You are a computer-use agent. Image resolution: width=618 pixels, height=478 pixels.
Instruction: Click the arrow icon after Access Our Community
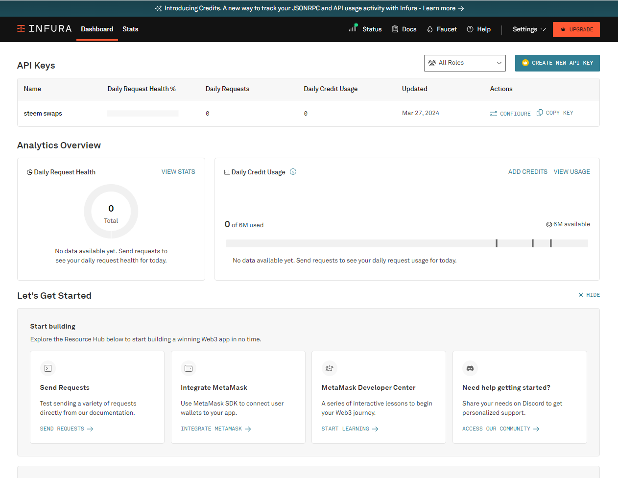tap(536, 429)
